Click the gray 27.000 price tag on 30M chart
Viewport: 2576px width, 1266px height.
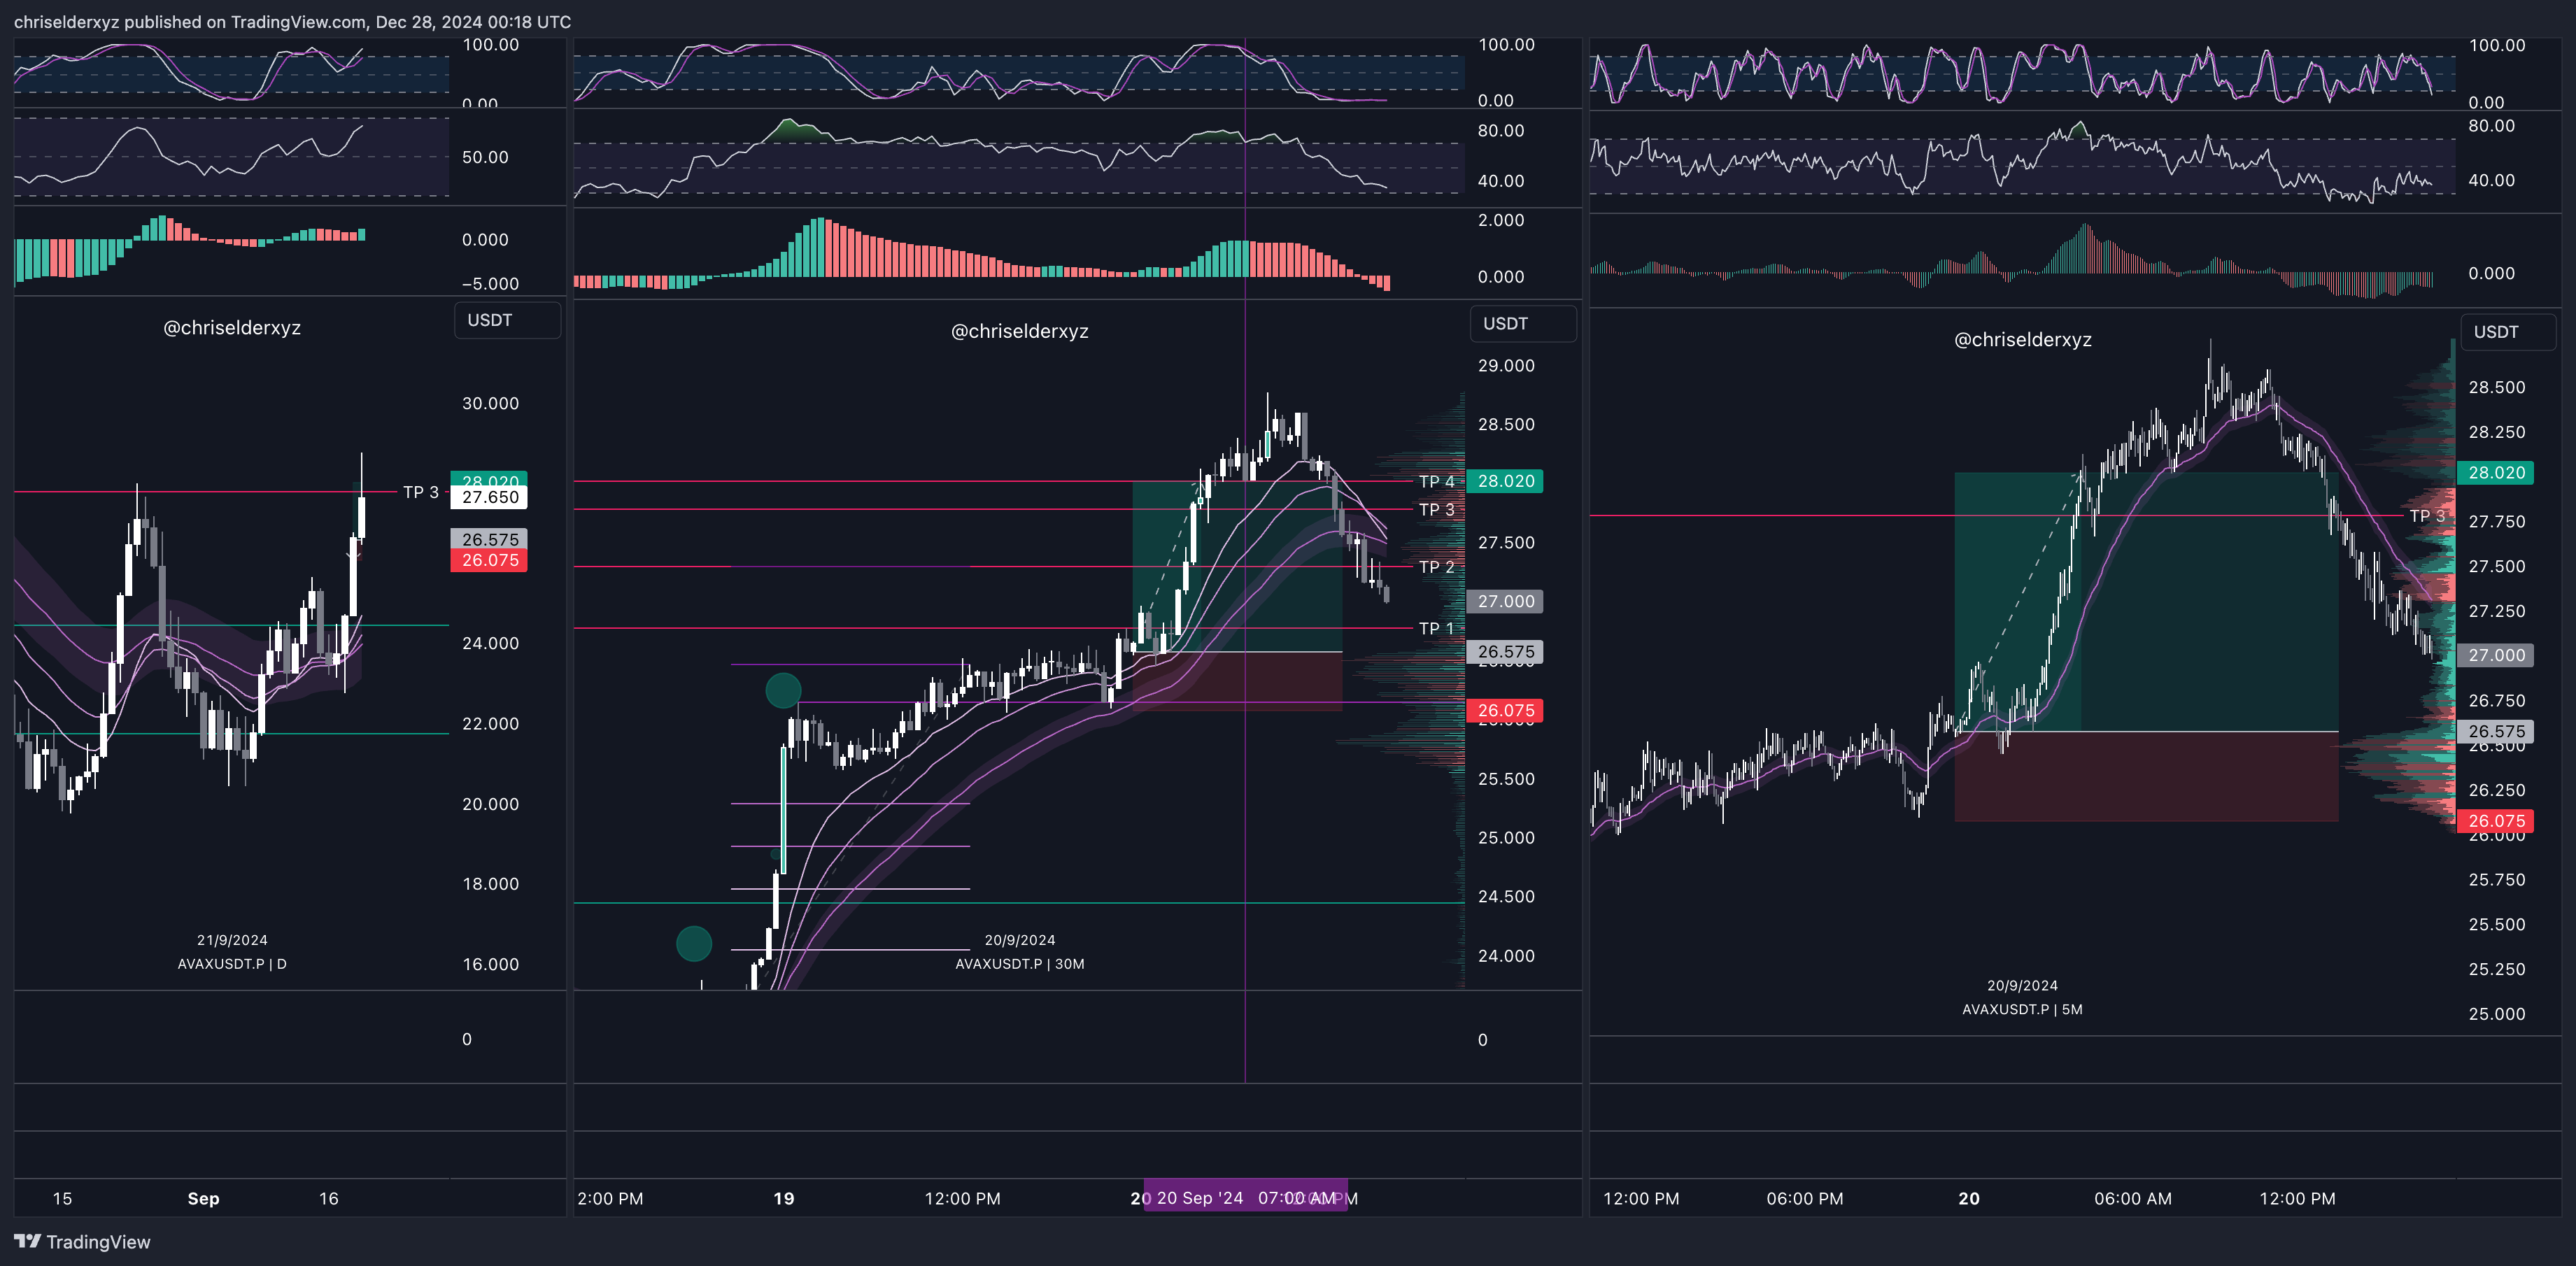tap(1505, 601)
